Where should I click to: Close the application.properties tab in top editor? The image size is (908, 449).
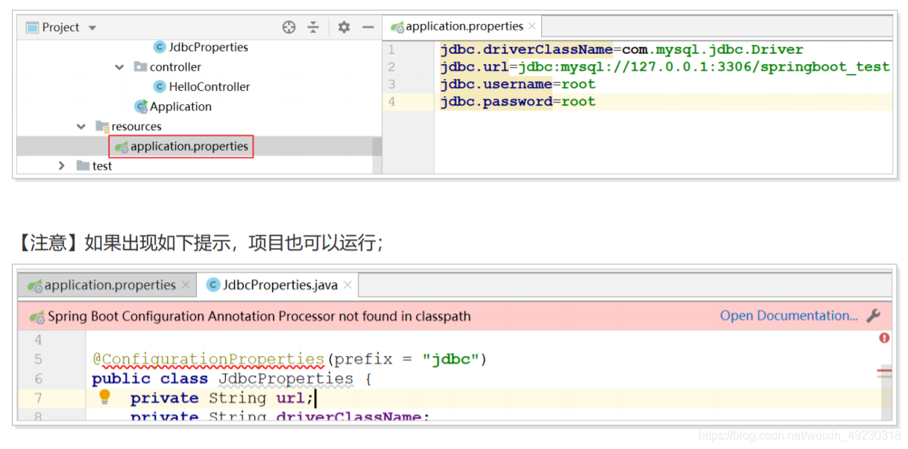pos(532,26)
